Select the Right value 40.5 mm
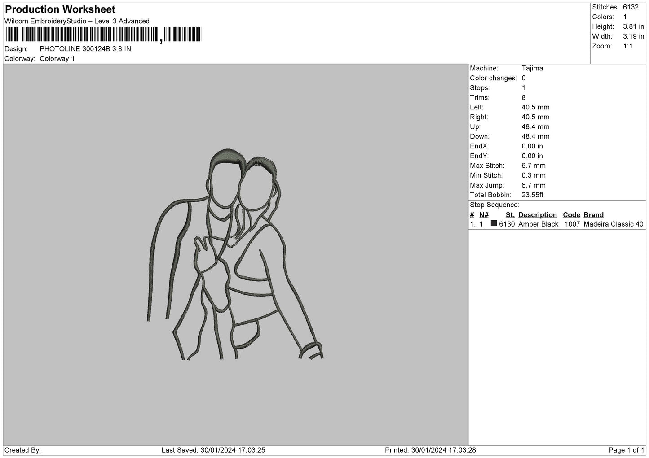Viewport: 649px width, 458px height. 535,117
